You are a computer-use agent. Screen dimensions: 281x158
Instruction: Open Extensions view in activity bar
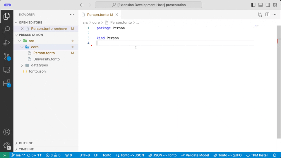coord(7,83)
